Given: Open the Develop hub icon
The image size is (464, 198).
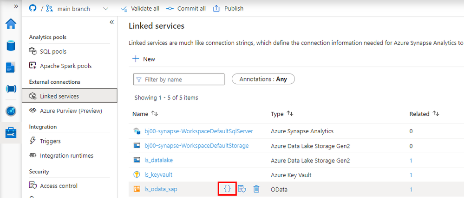Looking at the screenshot, I should pyautogui.click(x=11, y=68).
